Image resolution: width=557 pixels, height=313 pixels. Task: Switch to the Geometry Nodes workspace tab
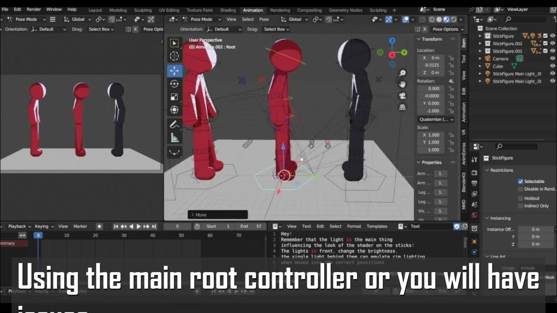tap(345, 10)
